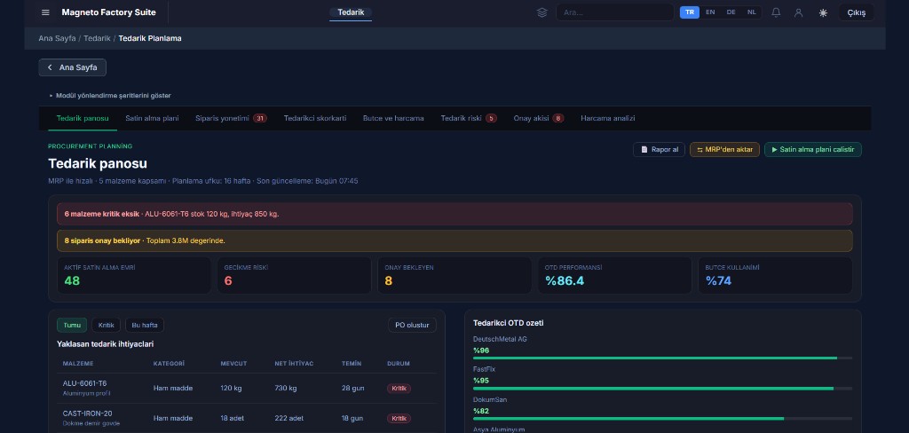The image size is (909, 433).
Task: Click the Ara search field
Action: click(x=614, y=12)
